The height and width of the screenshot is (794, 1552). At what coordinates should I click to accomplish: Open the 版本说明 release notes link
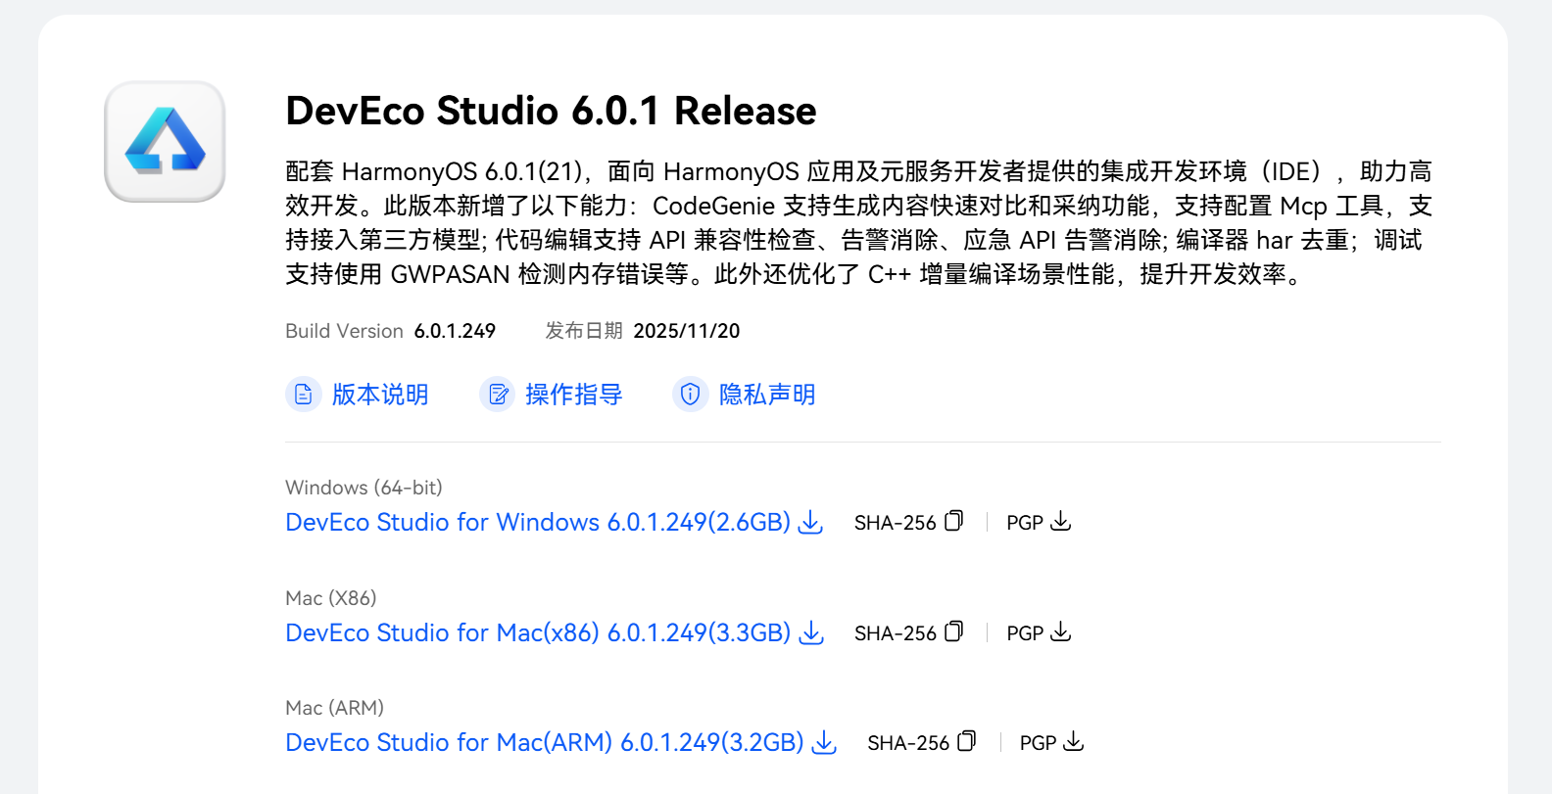(x=380, y=395)
